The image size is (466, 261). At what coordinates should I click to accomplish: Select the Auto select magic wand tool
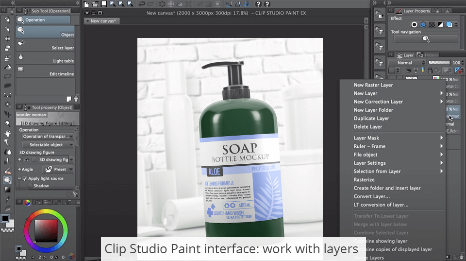tap(7, 104)
